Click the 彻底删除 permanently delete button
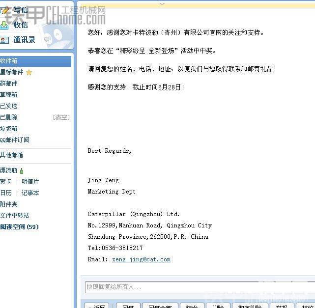This screenshot has width=315, height=308. click(250, 306)
